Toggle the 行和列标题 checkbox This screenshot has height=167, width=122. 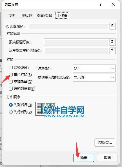pos(11,89)
